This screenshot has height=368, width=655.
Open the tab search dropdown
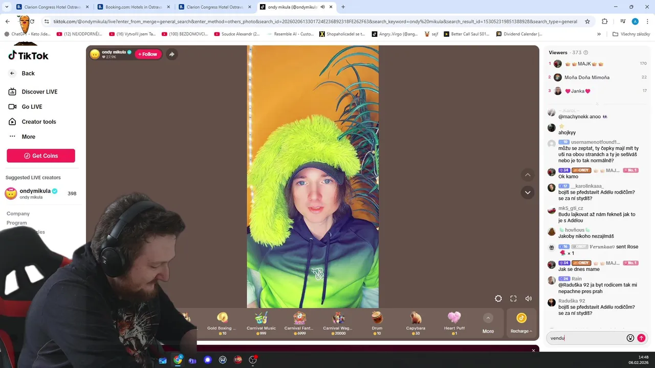click(7, 7)
